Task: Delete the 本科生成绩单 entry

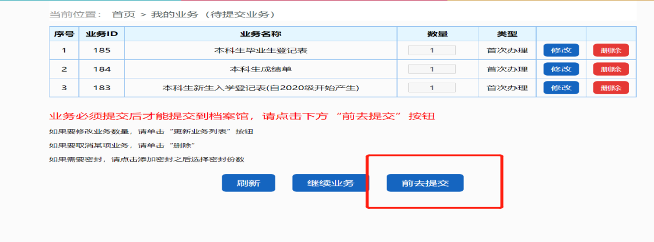Action: pos(610,69)
